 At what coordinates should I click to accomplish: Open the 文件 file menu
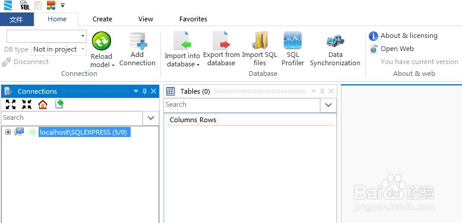pyautogui.click(x=17, y=20)
